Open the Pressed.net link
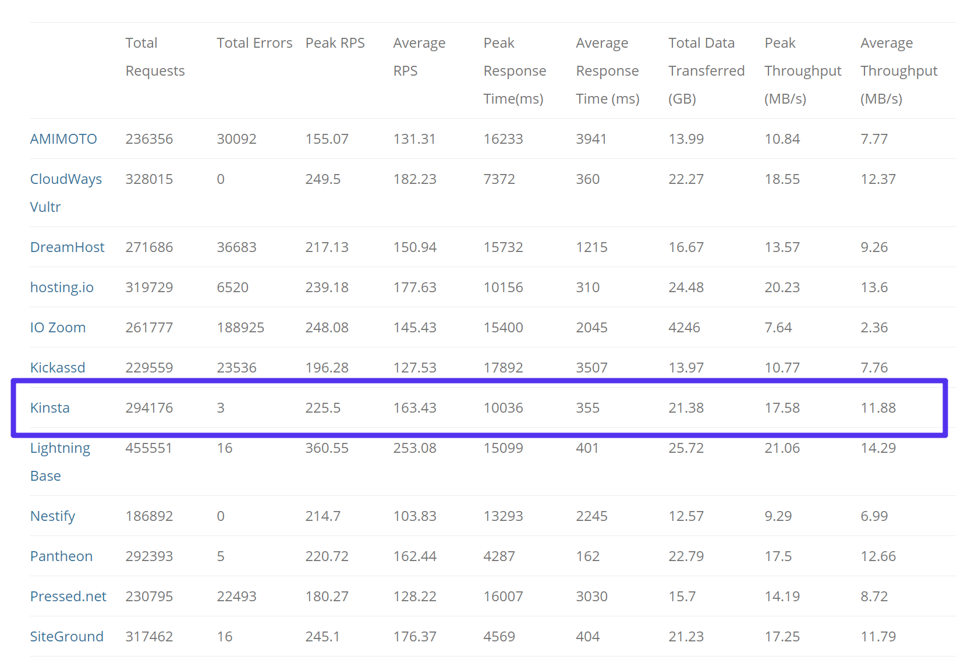 coord(68,597)
